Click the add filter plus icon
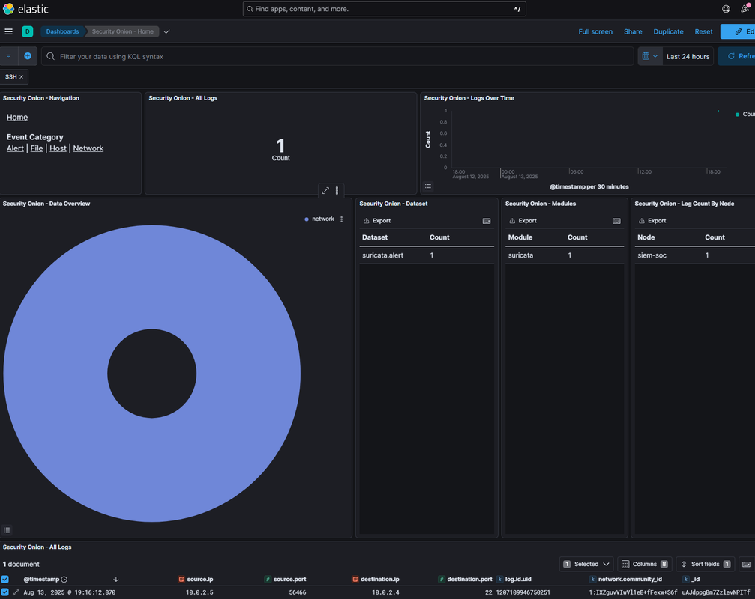755x599 pixels. pos(28,56)
